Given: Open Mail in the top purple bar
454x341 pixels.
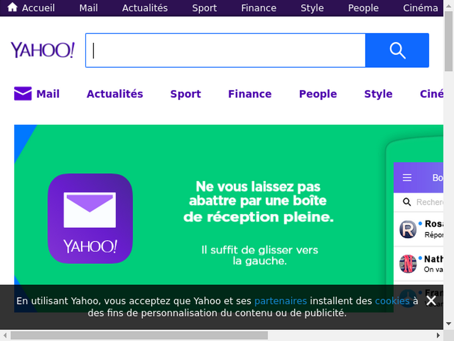Looking at the screenshot, I should 89,8.
